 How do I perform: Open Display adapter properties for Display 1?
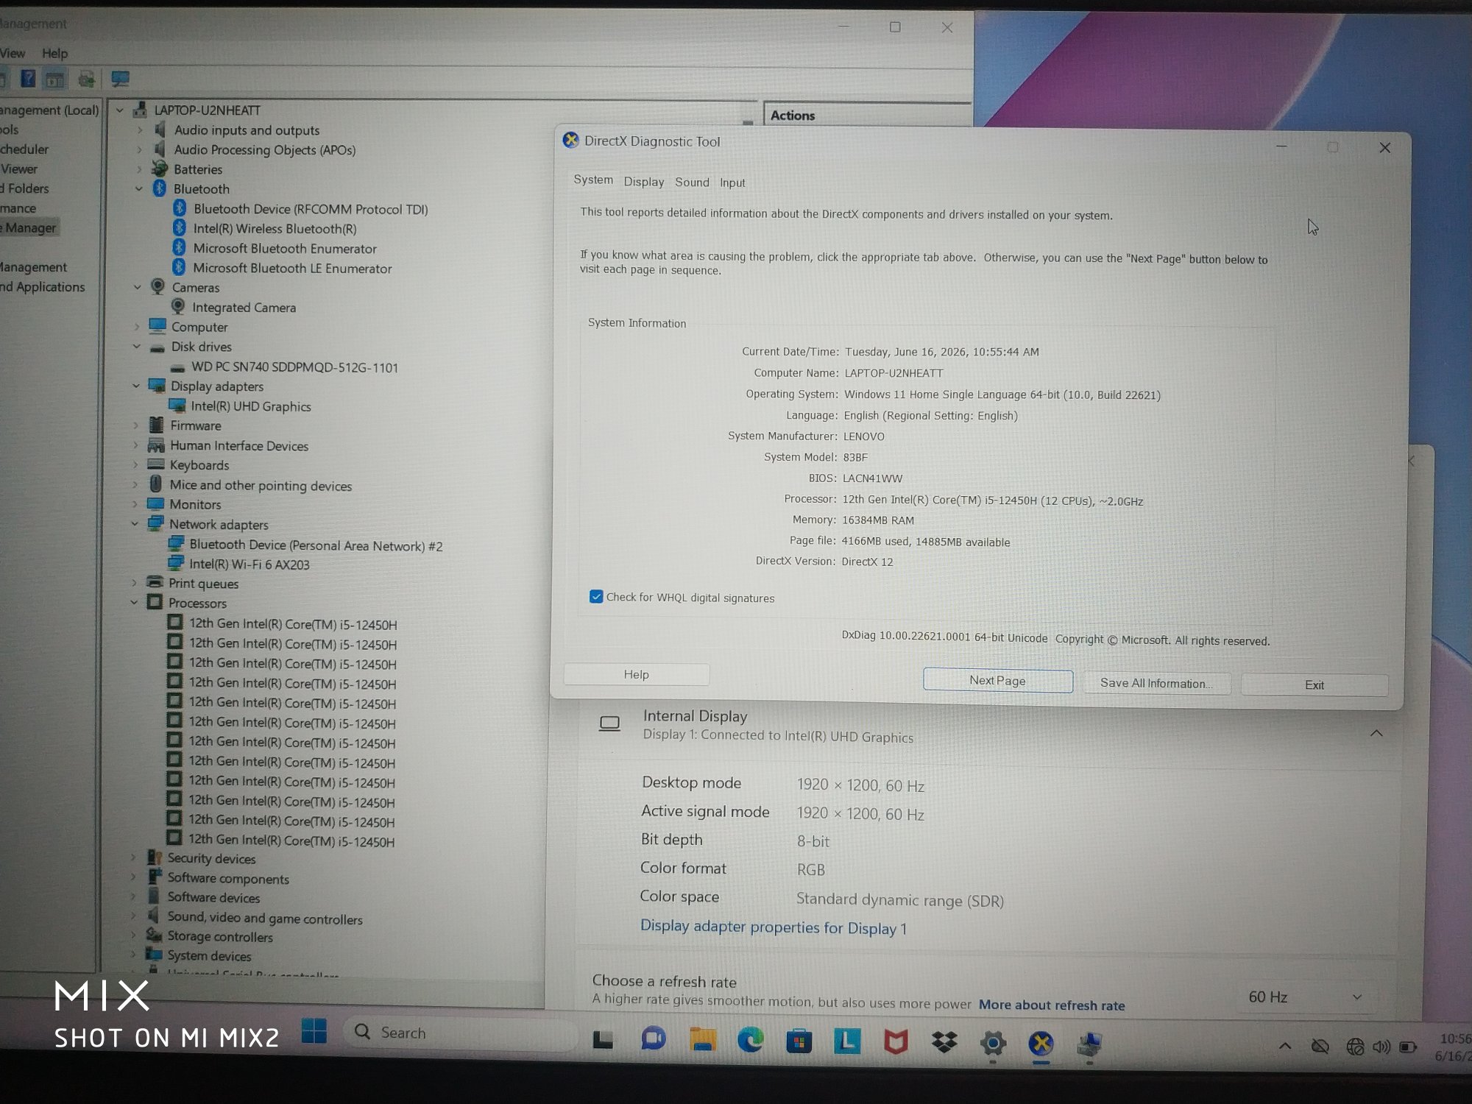(x=774, y=927)
